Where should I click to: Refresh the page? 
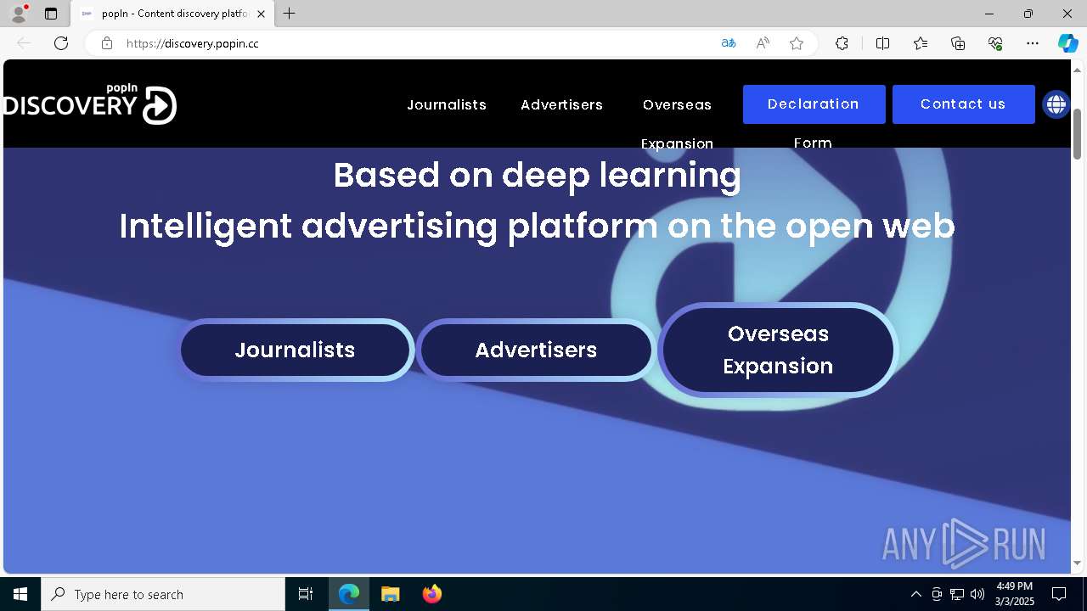tap(61, 43)
